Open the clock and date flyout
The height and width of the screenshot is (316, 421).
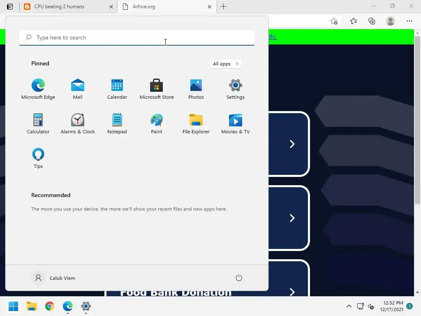[391, 306]
